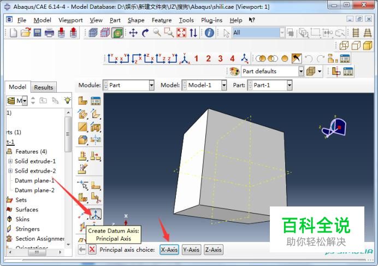Select Datum plane-2 in model tree
378x266 pixels.
34,190
